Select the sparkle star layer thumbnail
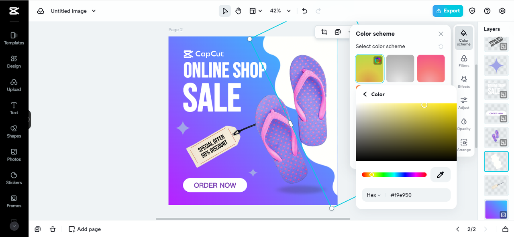 coord(496,65)
